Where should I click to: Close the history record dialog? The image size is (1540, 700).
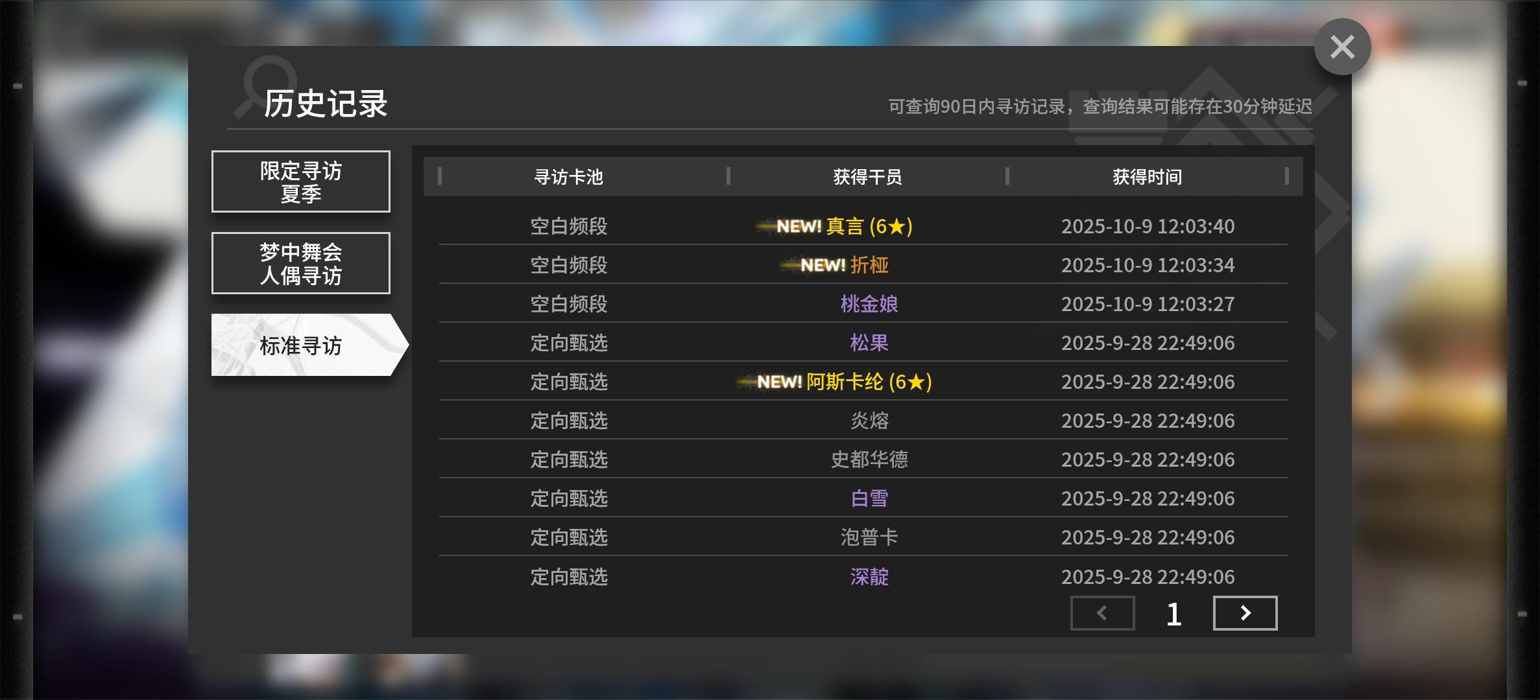pos(1342,47)
